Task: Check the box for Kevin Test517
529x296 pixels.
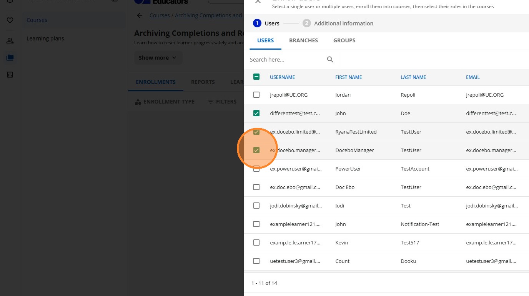Action: (256, 242)
